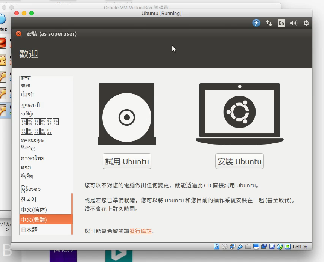324x262 pixels.
Task: Select 日本語 in the language list
Action: 46,230
